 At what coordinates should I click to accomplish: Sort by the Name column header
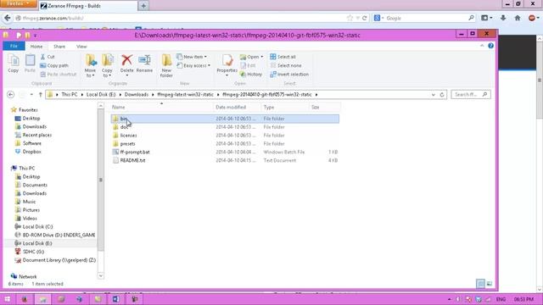pyautogui.click(x=161, y=108)
